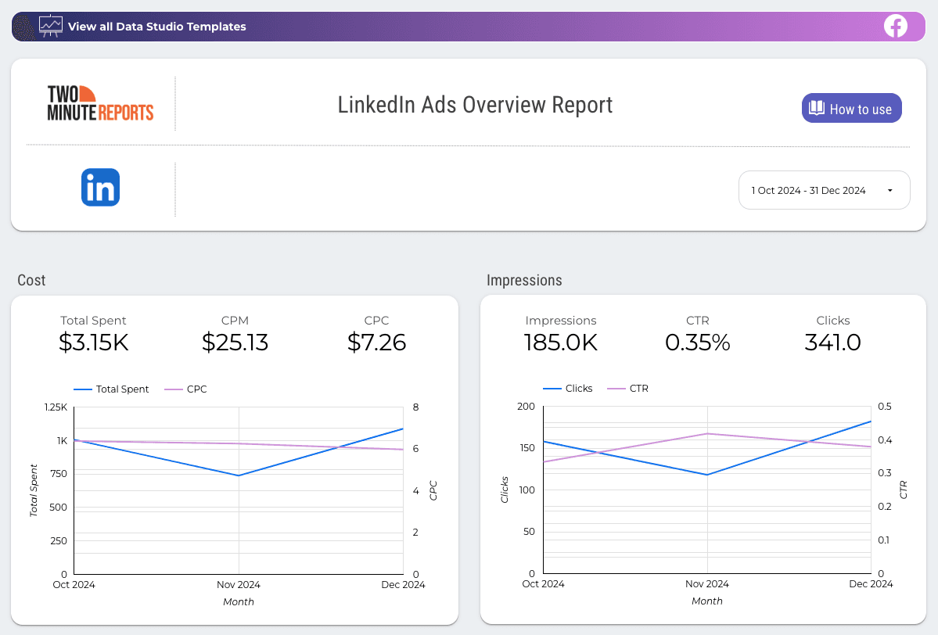Select the CTR 0.35% scorecard
Image resolution: width=938 pixels, height=635 pixels.
click(697, 332)
